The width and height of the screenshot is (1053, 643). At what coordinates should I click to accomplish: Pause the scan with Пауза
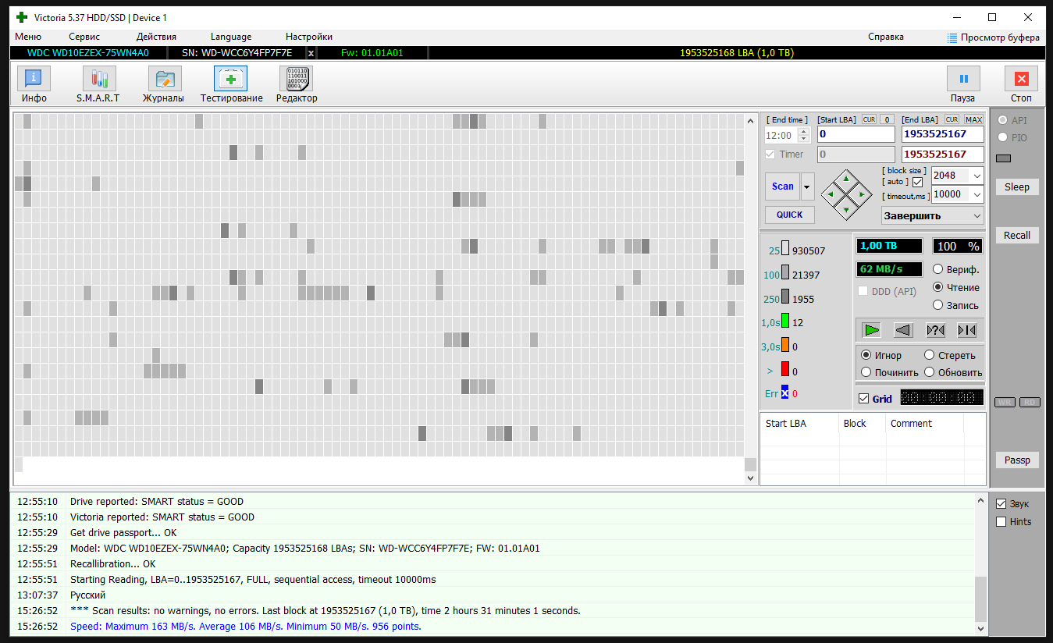point(963,84)
